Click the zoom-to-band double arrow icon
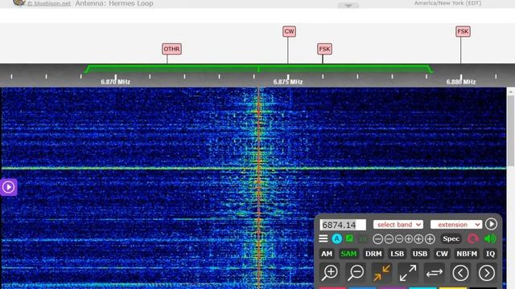 point(435,273)
